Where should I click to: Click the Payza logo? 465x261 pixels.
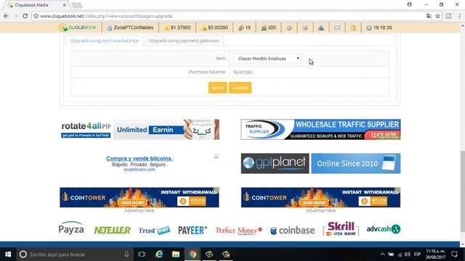(x=71, y=228)
